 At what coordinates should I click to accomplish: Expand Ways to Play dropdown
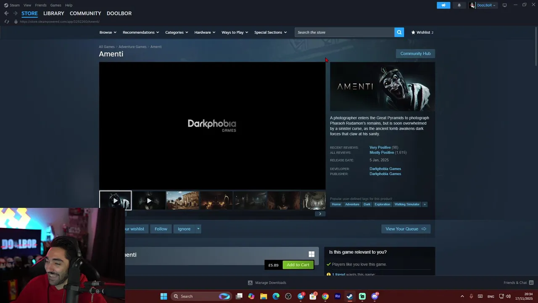click(235, 32)
